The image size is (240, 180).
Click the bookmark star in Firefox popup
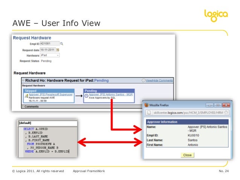(x=226, y=113)
